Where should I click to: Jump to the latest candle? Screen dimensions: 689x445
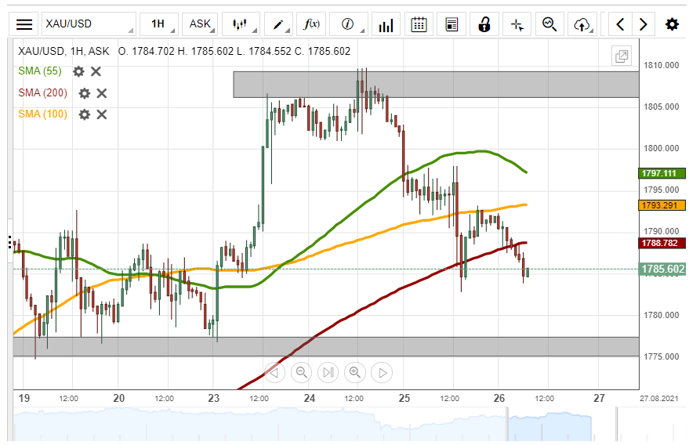(382, 372)
